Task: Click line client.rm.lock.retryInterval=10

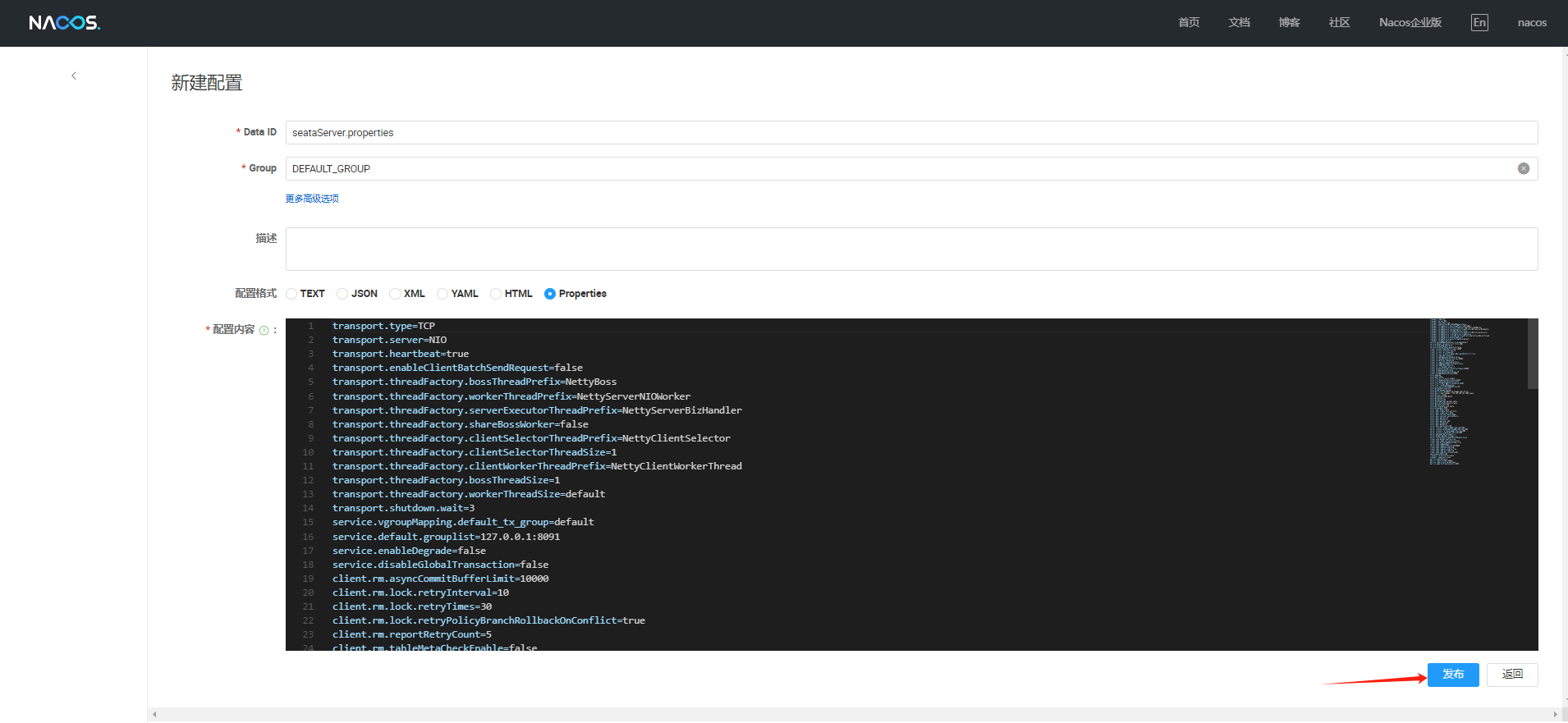Action: point(420,593)
